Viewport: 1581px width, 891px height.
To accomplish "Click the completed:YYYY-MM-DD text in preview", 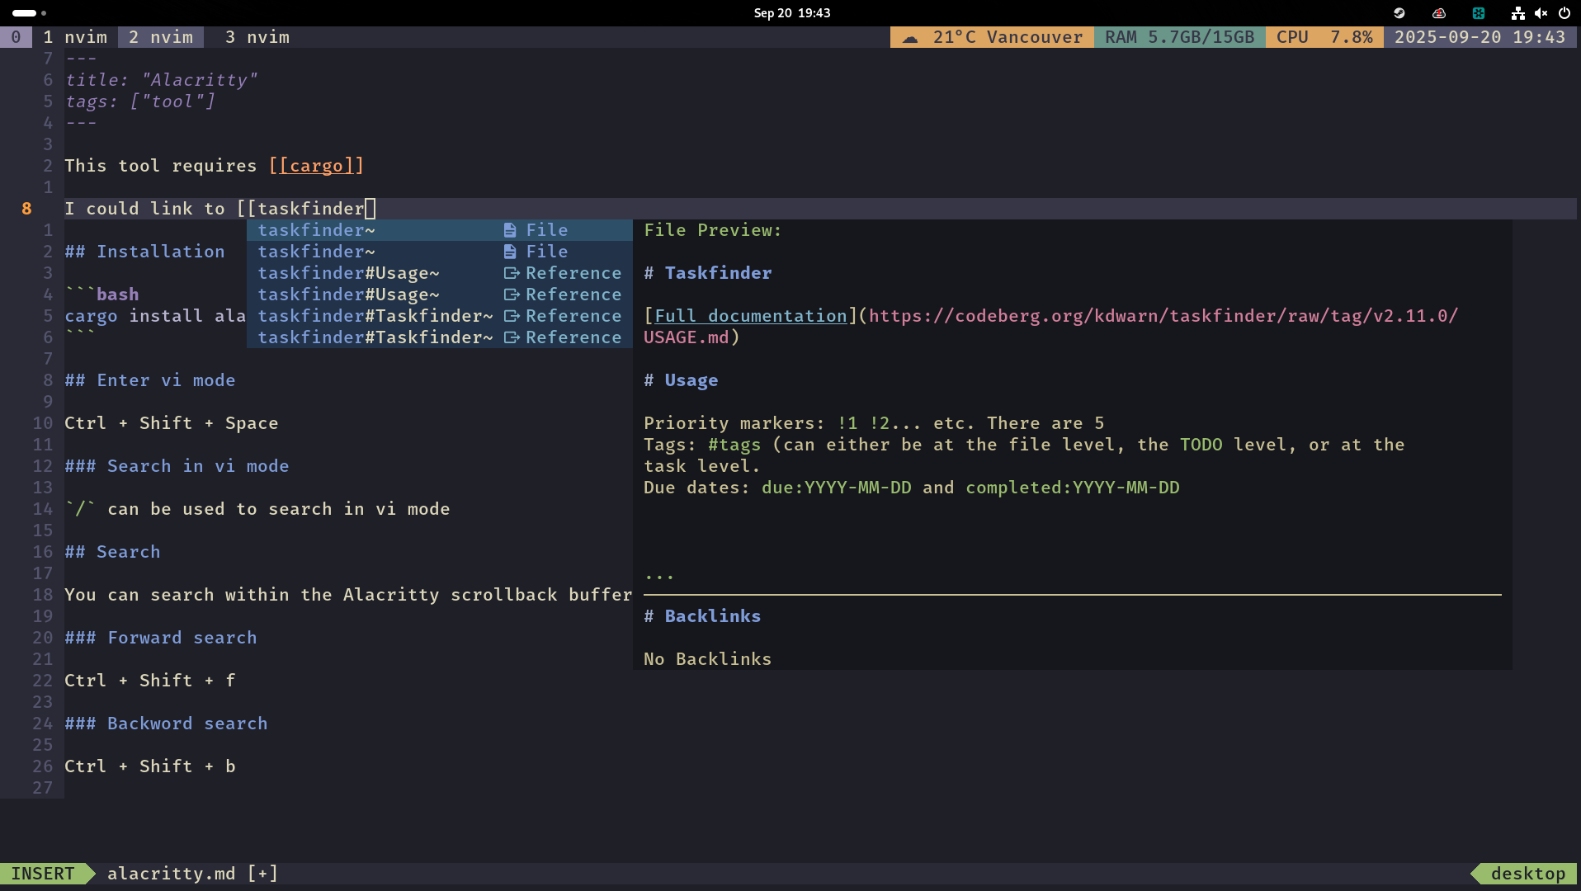I will 1073,488.
